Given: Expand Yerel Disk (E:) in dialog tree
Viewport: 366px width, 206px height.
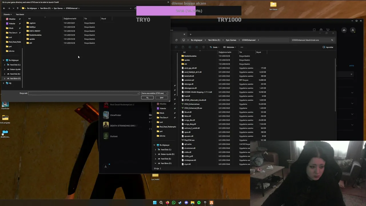Looking at the screenshot, I should [x=5, y=74].
